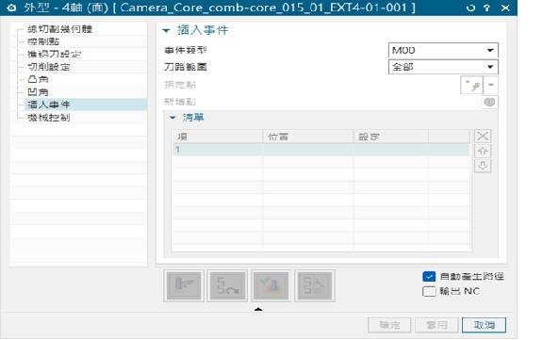
Task: Select the 插入事件 tree item
Action: tap(48, 105)
